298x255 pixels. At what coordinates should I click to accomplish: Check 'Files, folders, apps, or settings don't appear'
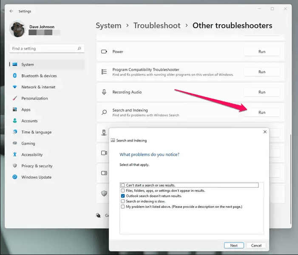point(123,191)
